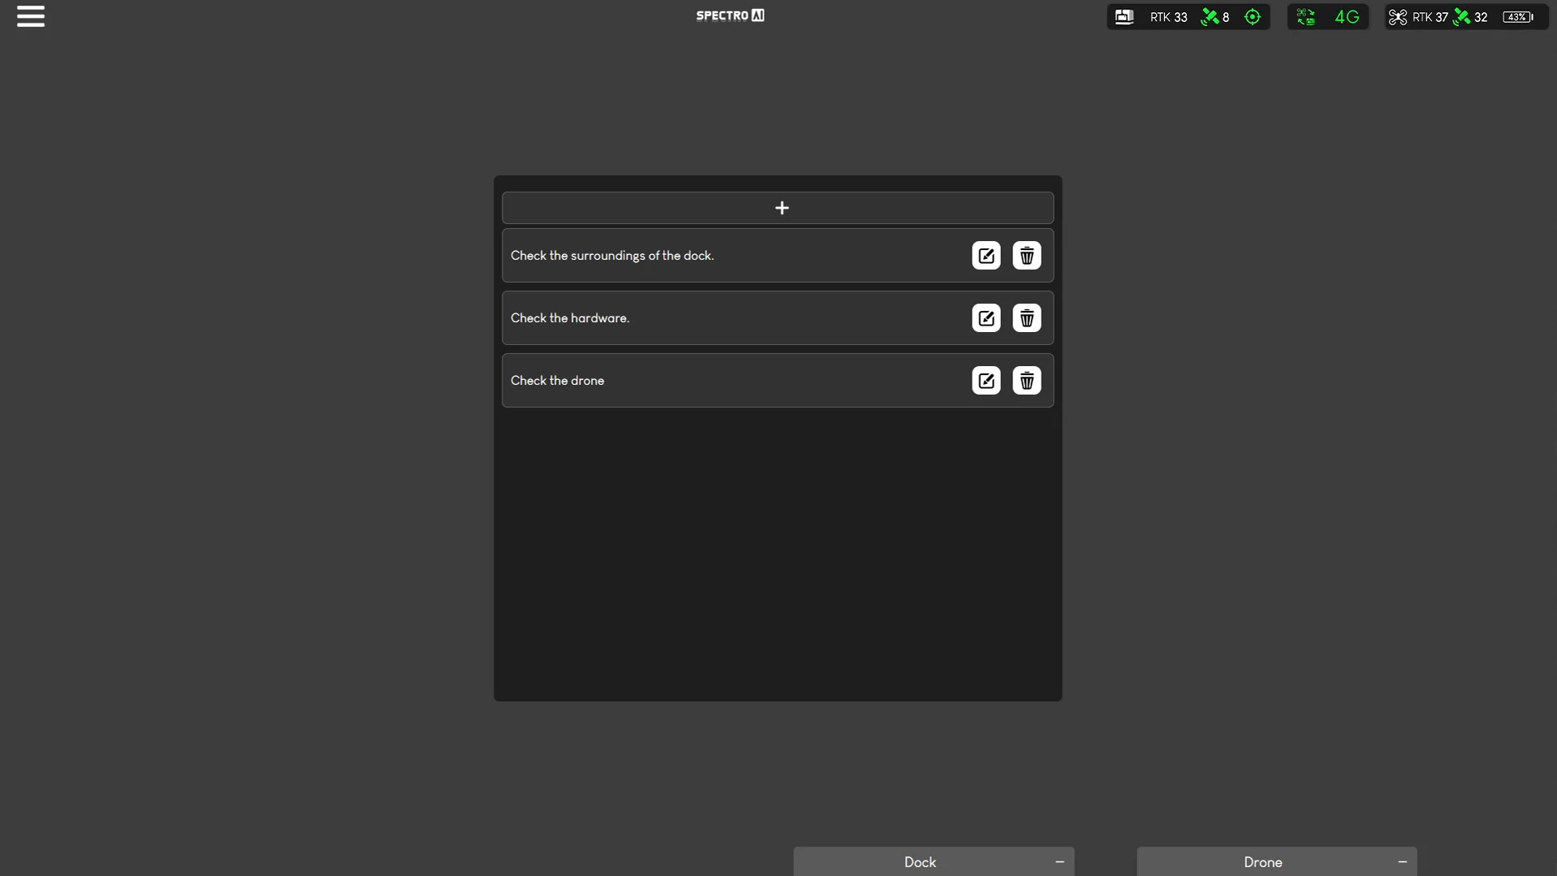Click the drone battery indicator showing 43%
Image resolution: width=1557 pixels, height=876 pixels.
pyautogui.click(x=1518, y=16)
